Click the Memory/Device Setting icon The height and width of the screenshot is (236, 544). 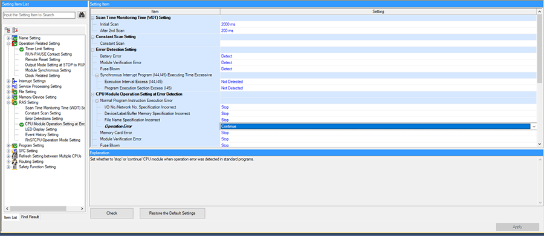[15, 97]
